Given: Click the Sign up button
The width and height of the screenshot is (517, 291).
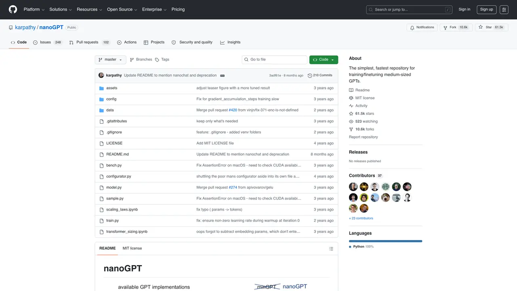Looking at the screenshot, I should point(486,9).
